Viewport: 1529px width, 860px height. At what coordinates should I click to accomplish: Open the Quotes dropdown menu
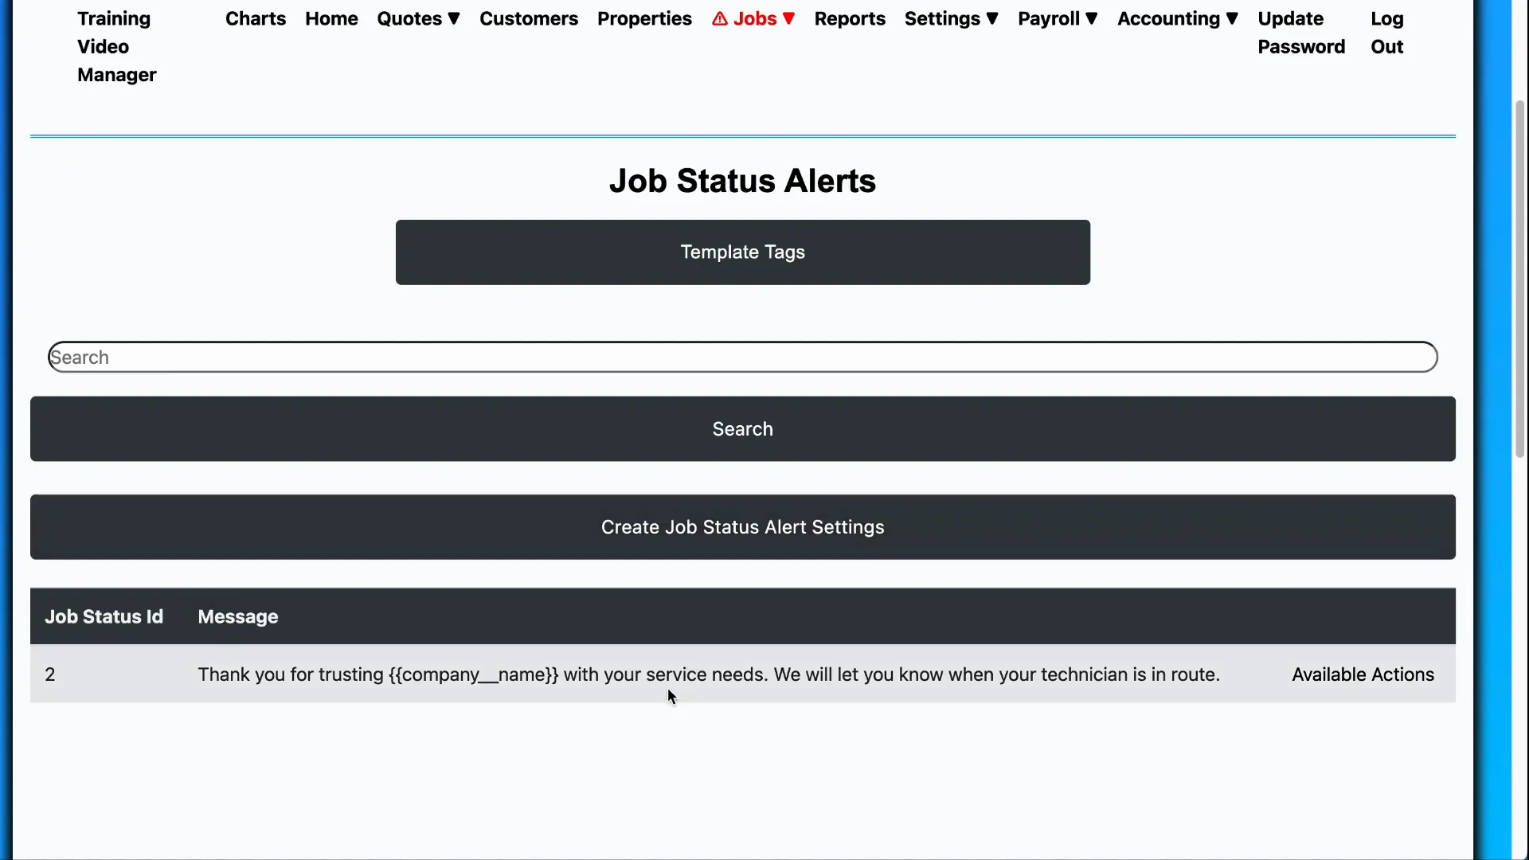tap(418, 18)
